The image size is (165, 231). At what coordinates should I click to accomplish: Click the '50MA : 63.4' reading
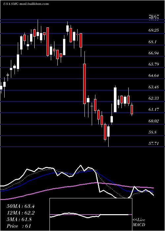[20, 206]
